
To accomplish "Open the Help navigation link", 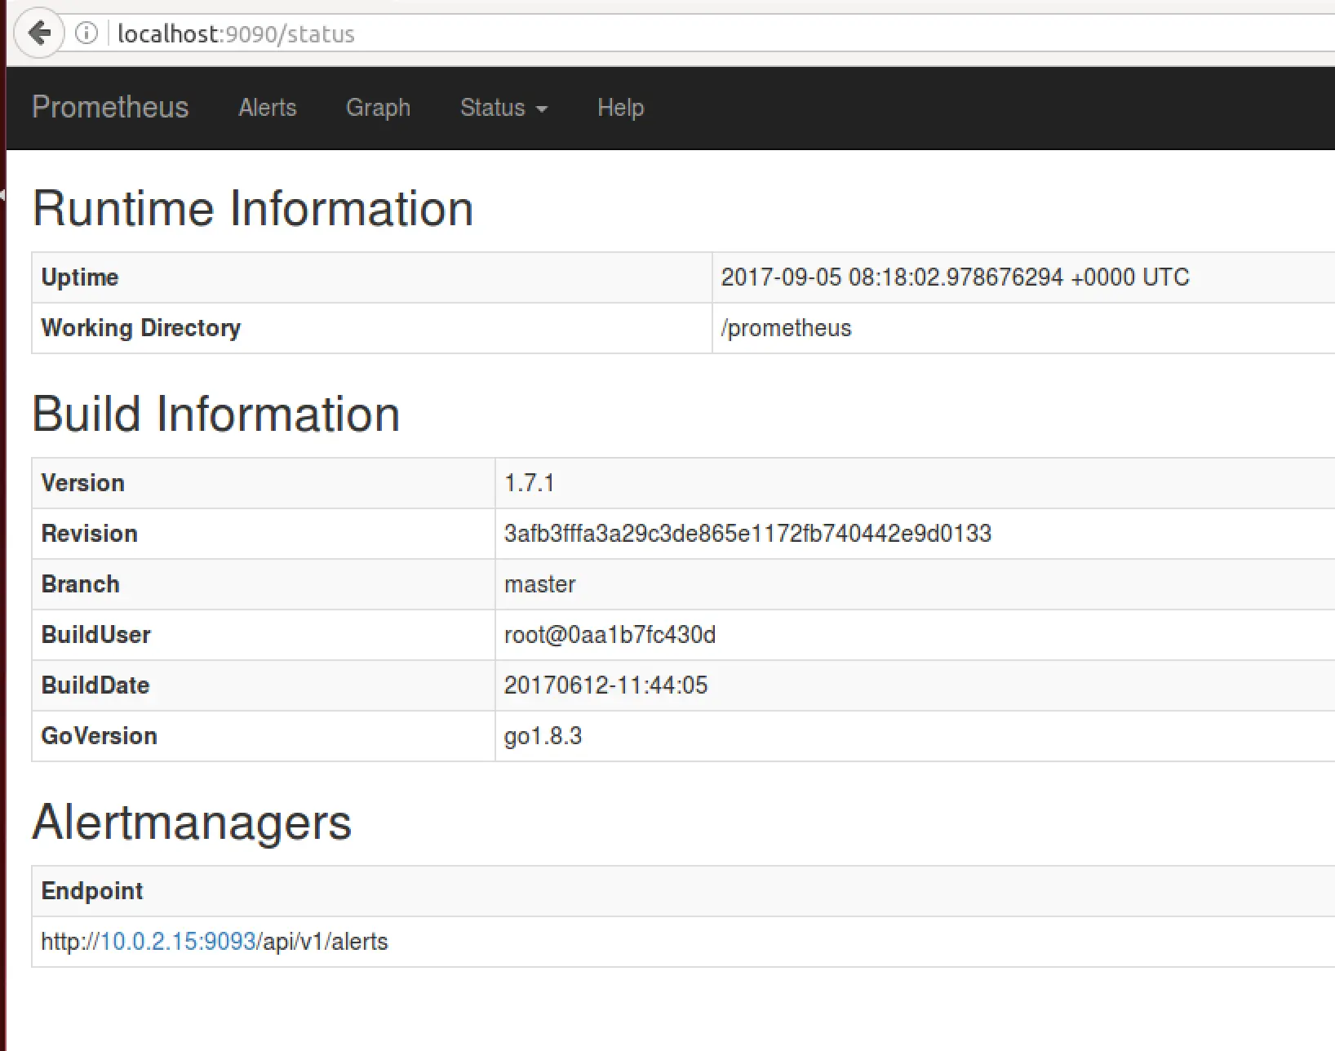I will tap(620, 108).
